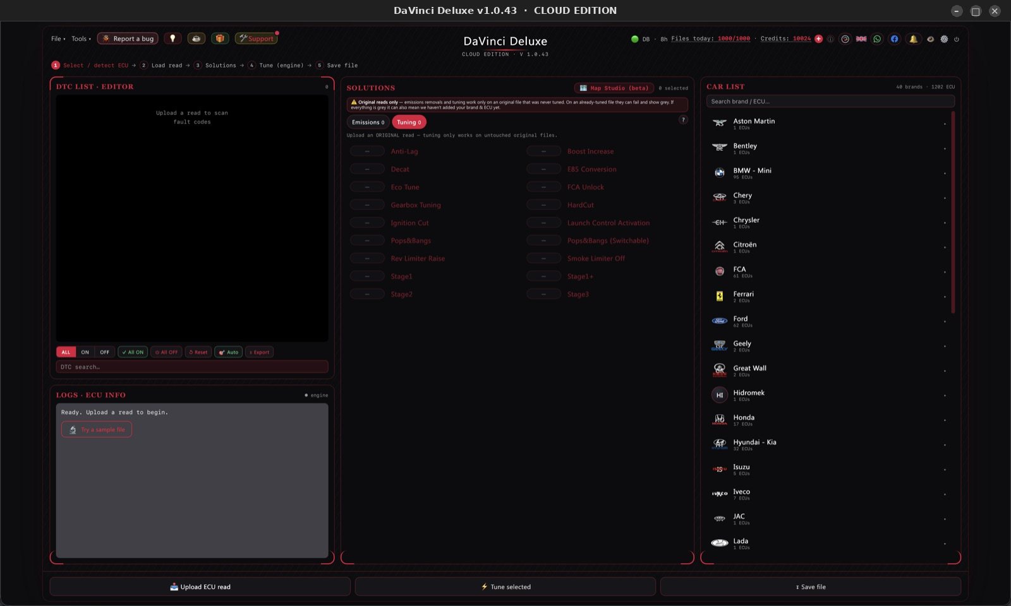Click Tune selected button
1011x606 pixels.
[505, 586]
